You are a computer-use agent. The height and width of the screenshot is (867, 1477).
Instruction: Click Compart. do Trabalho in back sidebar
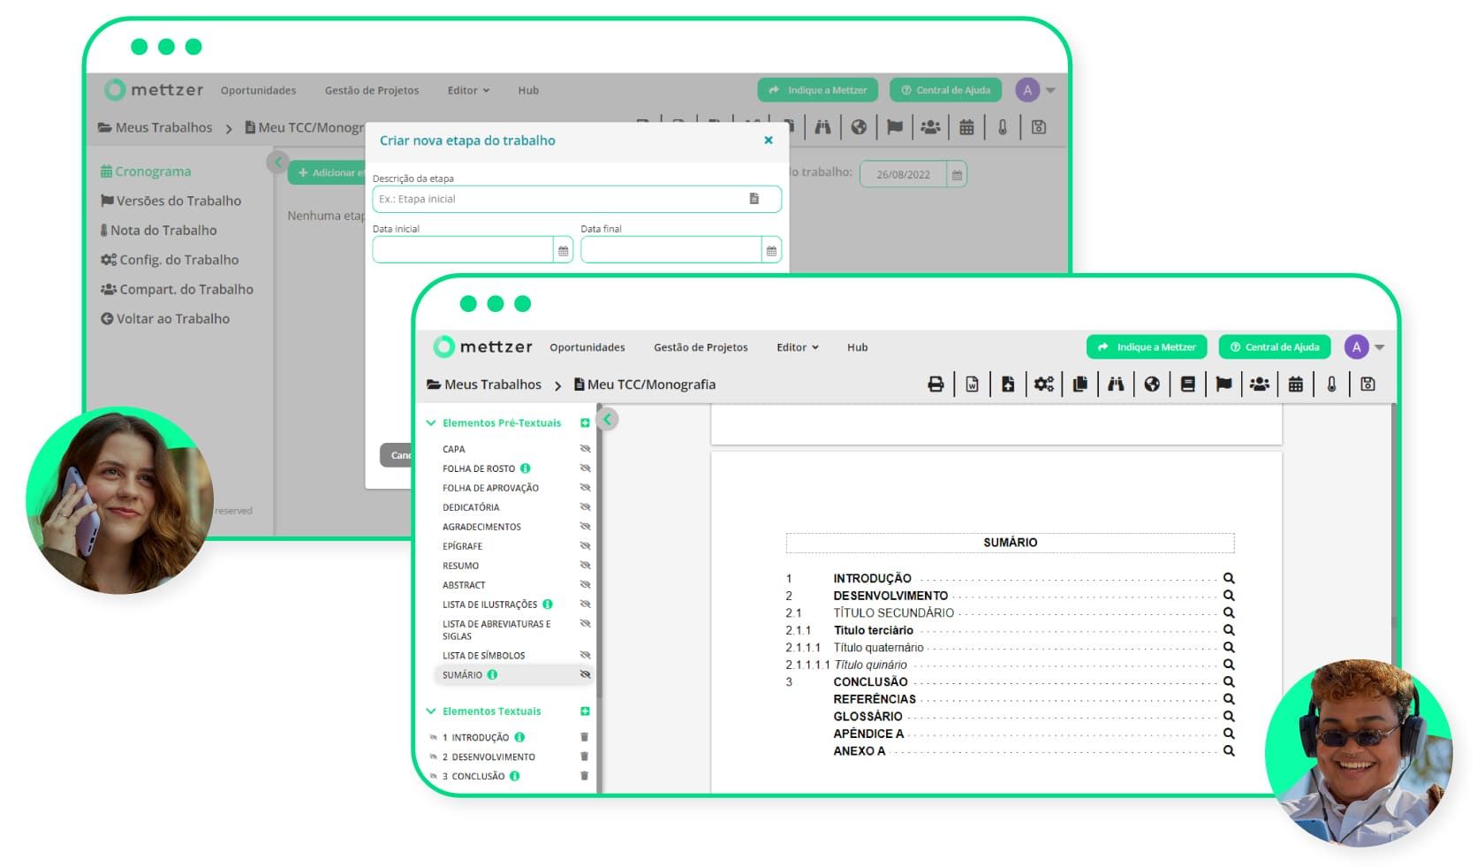coord(177,289)
